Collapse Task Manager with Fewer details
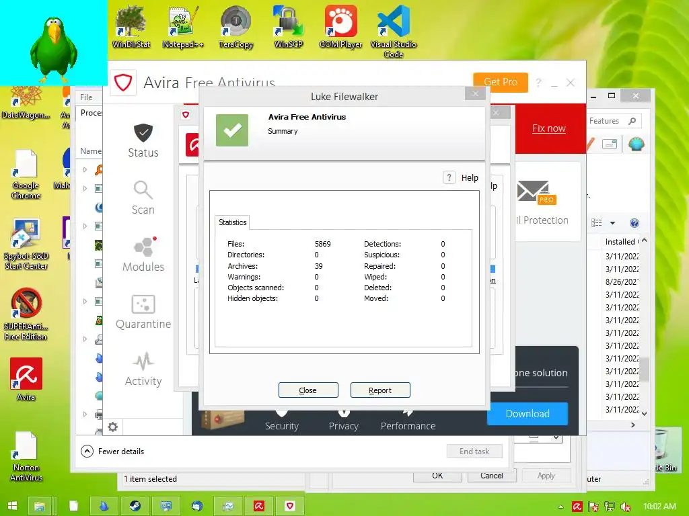Viewport: 689px width, 516px height. point(112,451)
